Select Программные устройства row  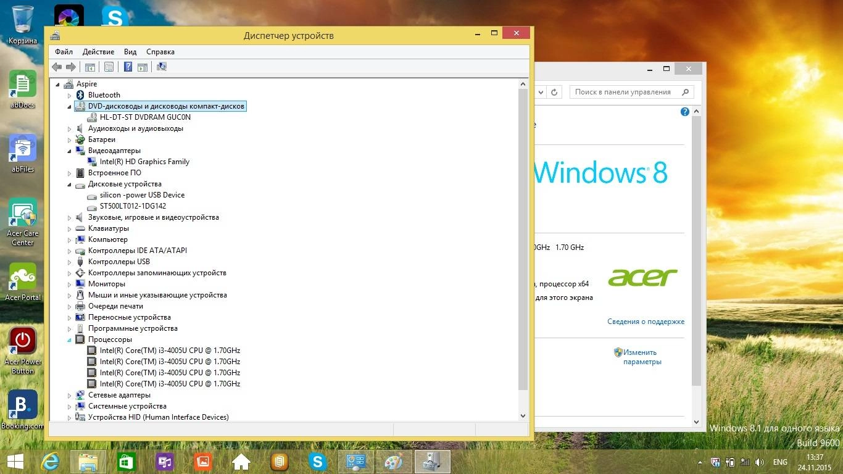coord(133,328)
